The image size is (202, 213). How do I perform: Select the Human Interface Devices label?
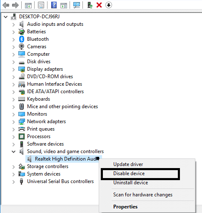click(x=55, y=84)
